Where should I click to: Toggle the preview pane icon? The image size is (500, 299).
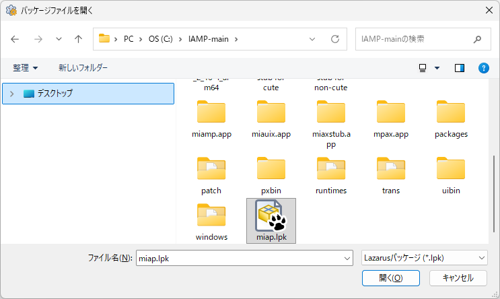point(460,68)
